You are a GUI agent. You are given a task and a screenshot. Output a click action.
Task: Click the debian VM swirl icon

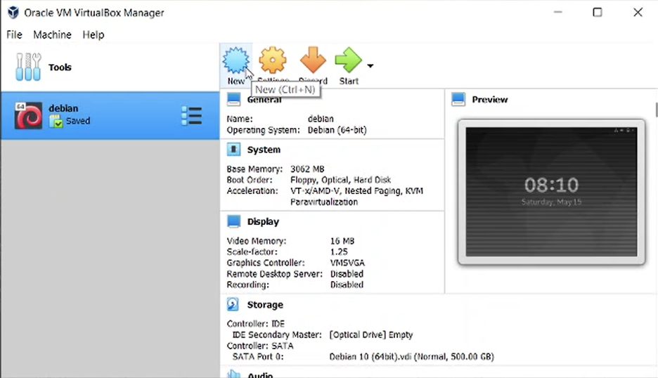click(28, 116)
